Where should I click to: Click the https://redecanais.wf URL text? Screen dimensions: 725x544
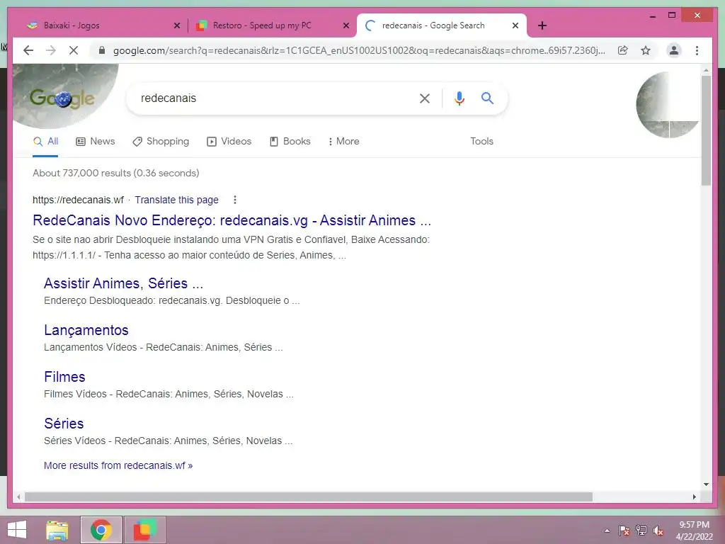click(x=78, y=200)
